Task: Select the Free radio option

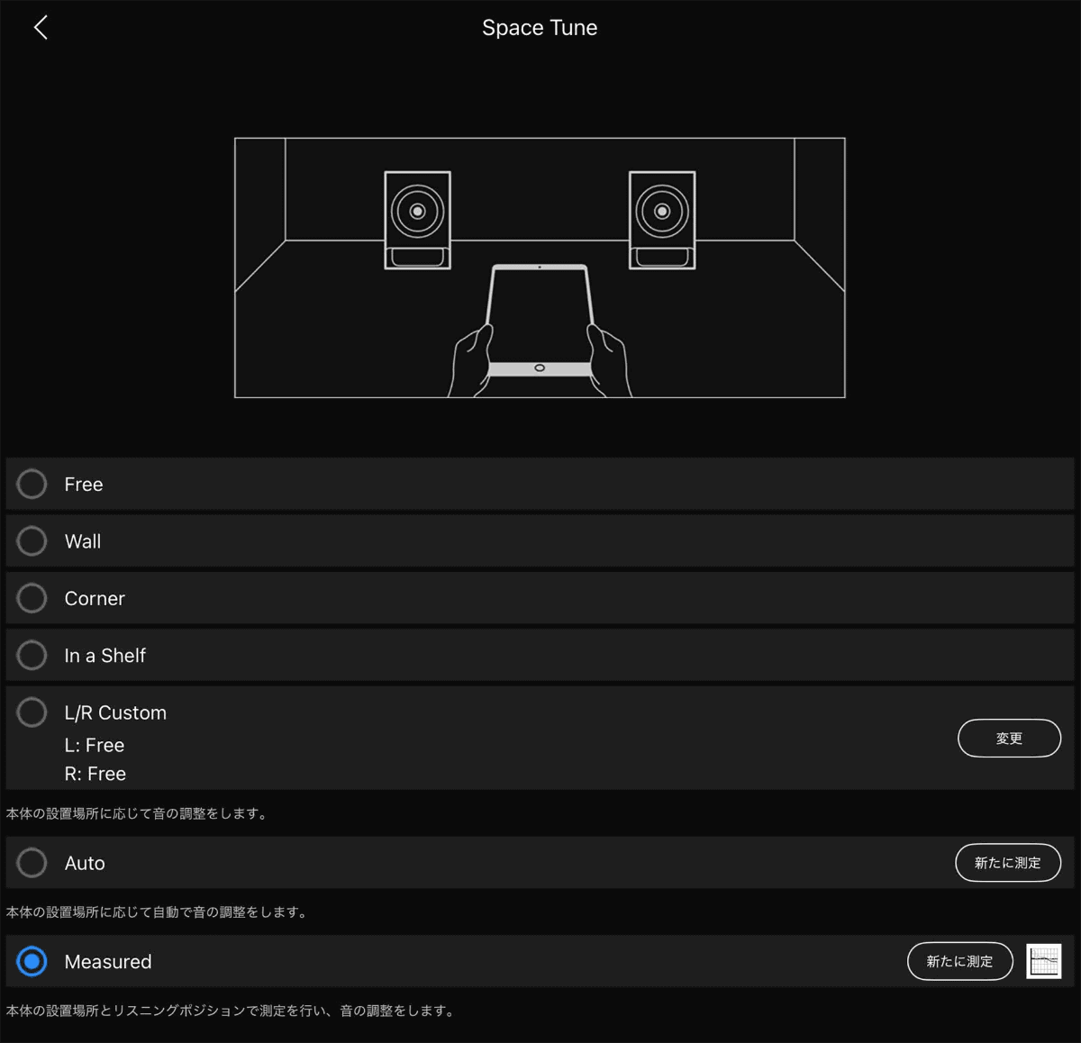Action: 32,484
